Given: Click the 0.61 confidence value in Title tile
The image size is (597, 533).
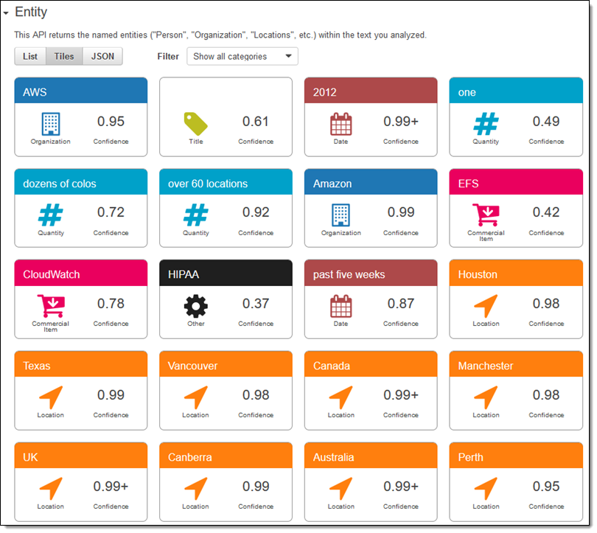Looking at the screenshot, I should point(256,122).
